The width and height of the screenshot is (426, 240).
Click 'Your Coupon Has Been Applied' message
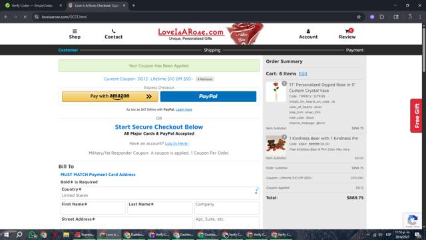[159, 66]
